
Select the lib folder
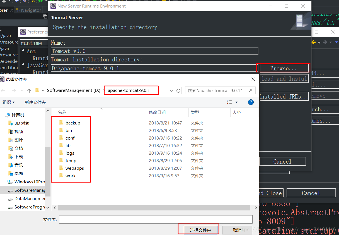(68, 145)
